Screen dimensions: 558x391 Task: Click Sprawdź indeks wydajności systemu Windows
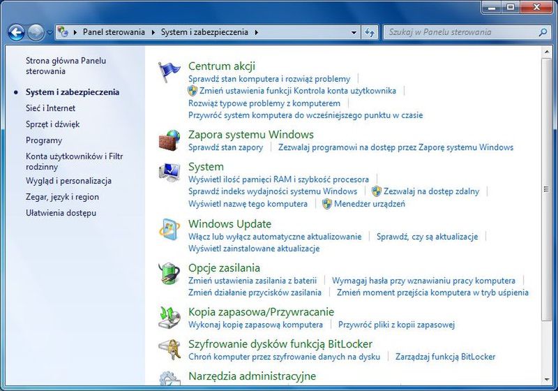coord(273,191)
